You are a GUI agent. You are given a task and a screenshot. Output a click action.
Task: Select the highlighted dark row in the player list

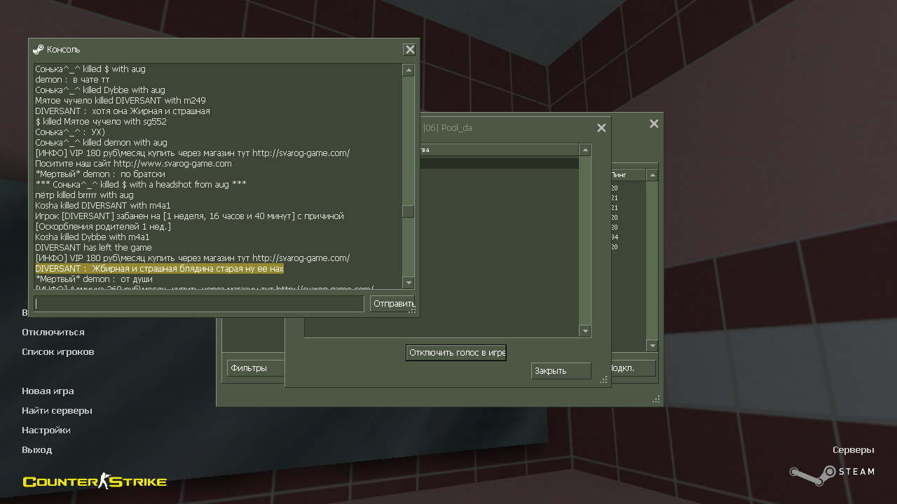pos(500,163)
